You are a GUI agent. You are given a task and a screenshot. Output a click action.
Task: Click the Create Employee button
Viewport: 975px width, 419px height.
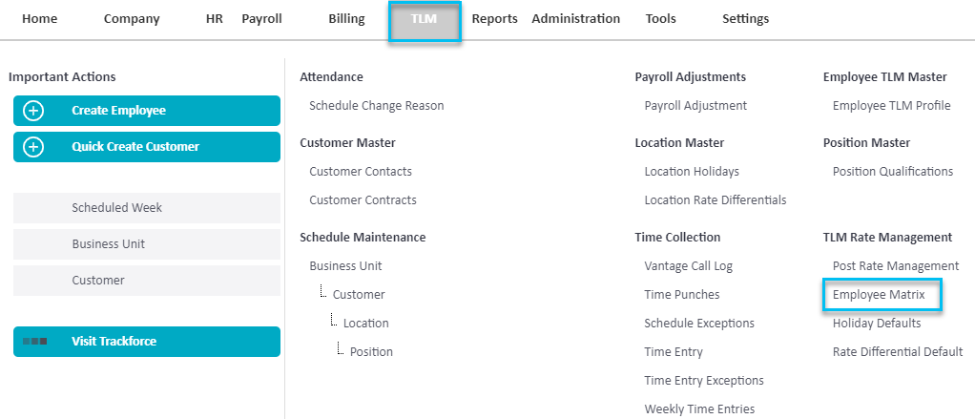point(147,111)
